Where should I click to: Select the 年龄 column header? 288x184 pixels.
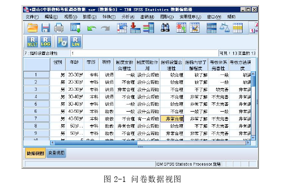pyautogui.click(x=75, y=65)
